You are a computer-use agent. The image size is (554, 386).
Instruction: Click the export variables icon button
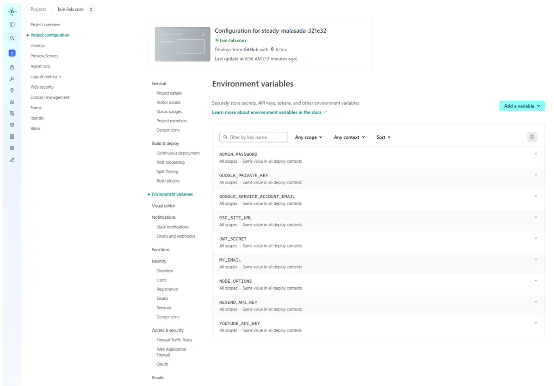click(x=532, y=137)
